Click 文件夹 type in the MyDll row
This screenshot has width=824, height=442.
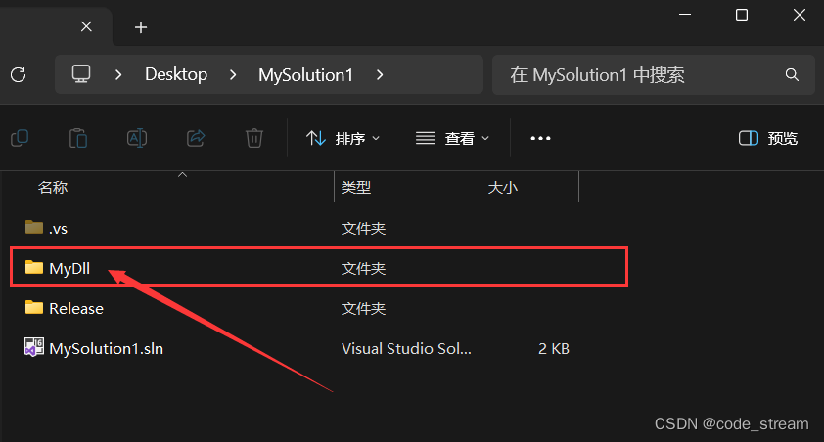(x=363, y=268)
